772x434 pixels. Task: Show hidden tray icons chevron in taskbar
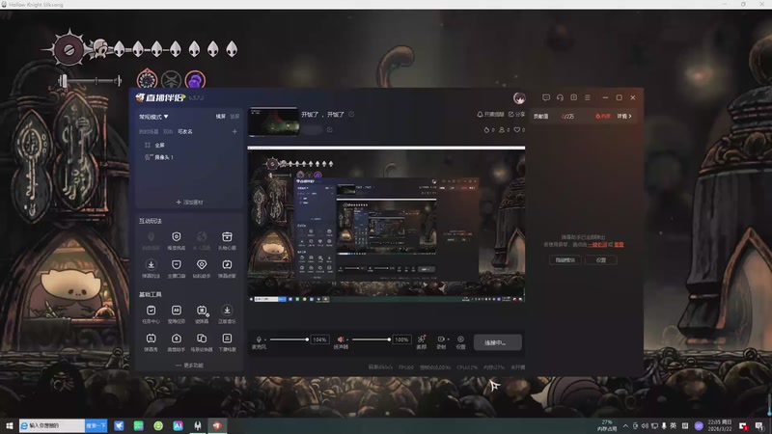click(625, 425)
